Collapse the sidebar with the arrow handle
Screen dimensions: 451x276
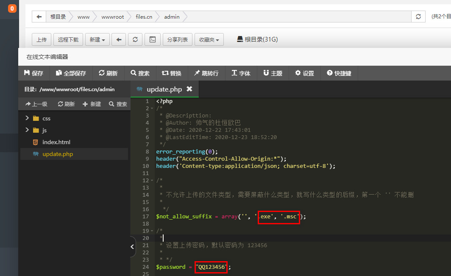point(132,247)
